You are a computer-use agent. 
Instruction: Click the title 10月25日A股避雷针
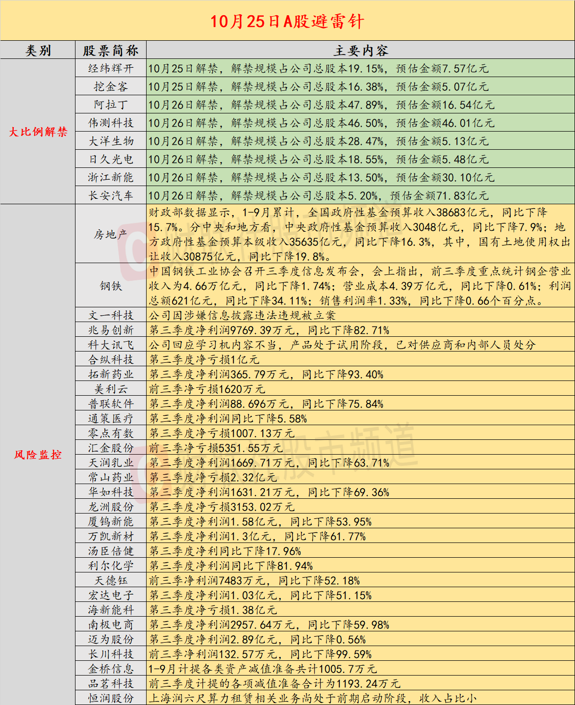[x=287, y=21]
